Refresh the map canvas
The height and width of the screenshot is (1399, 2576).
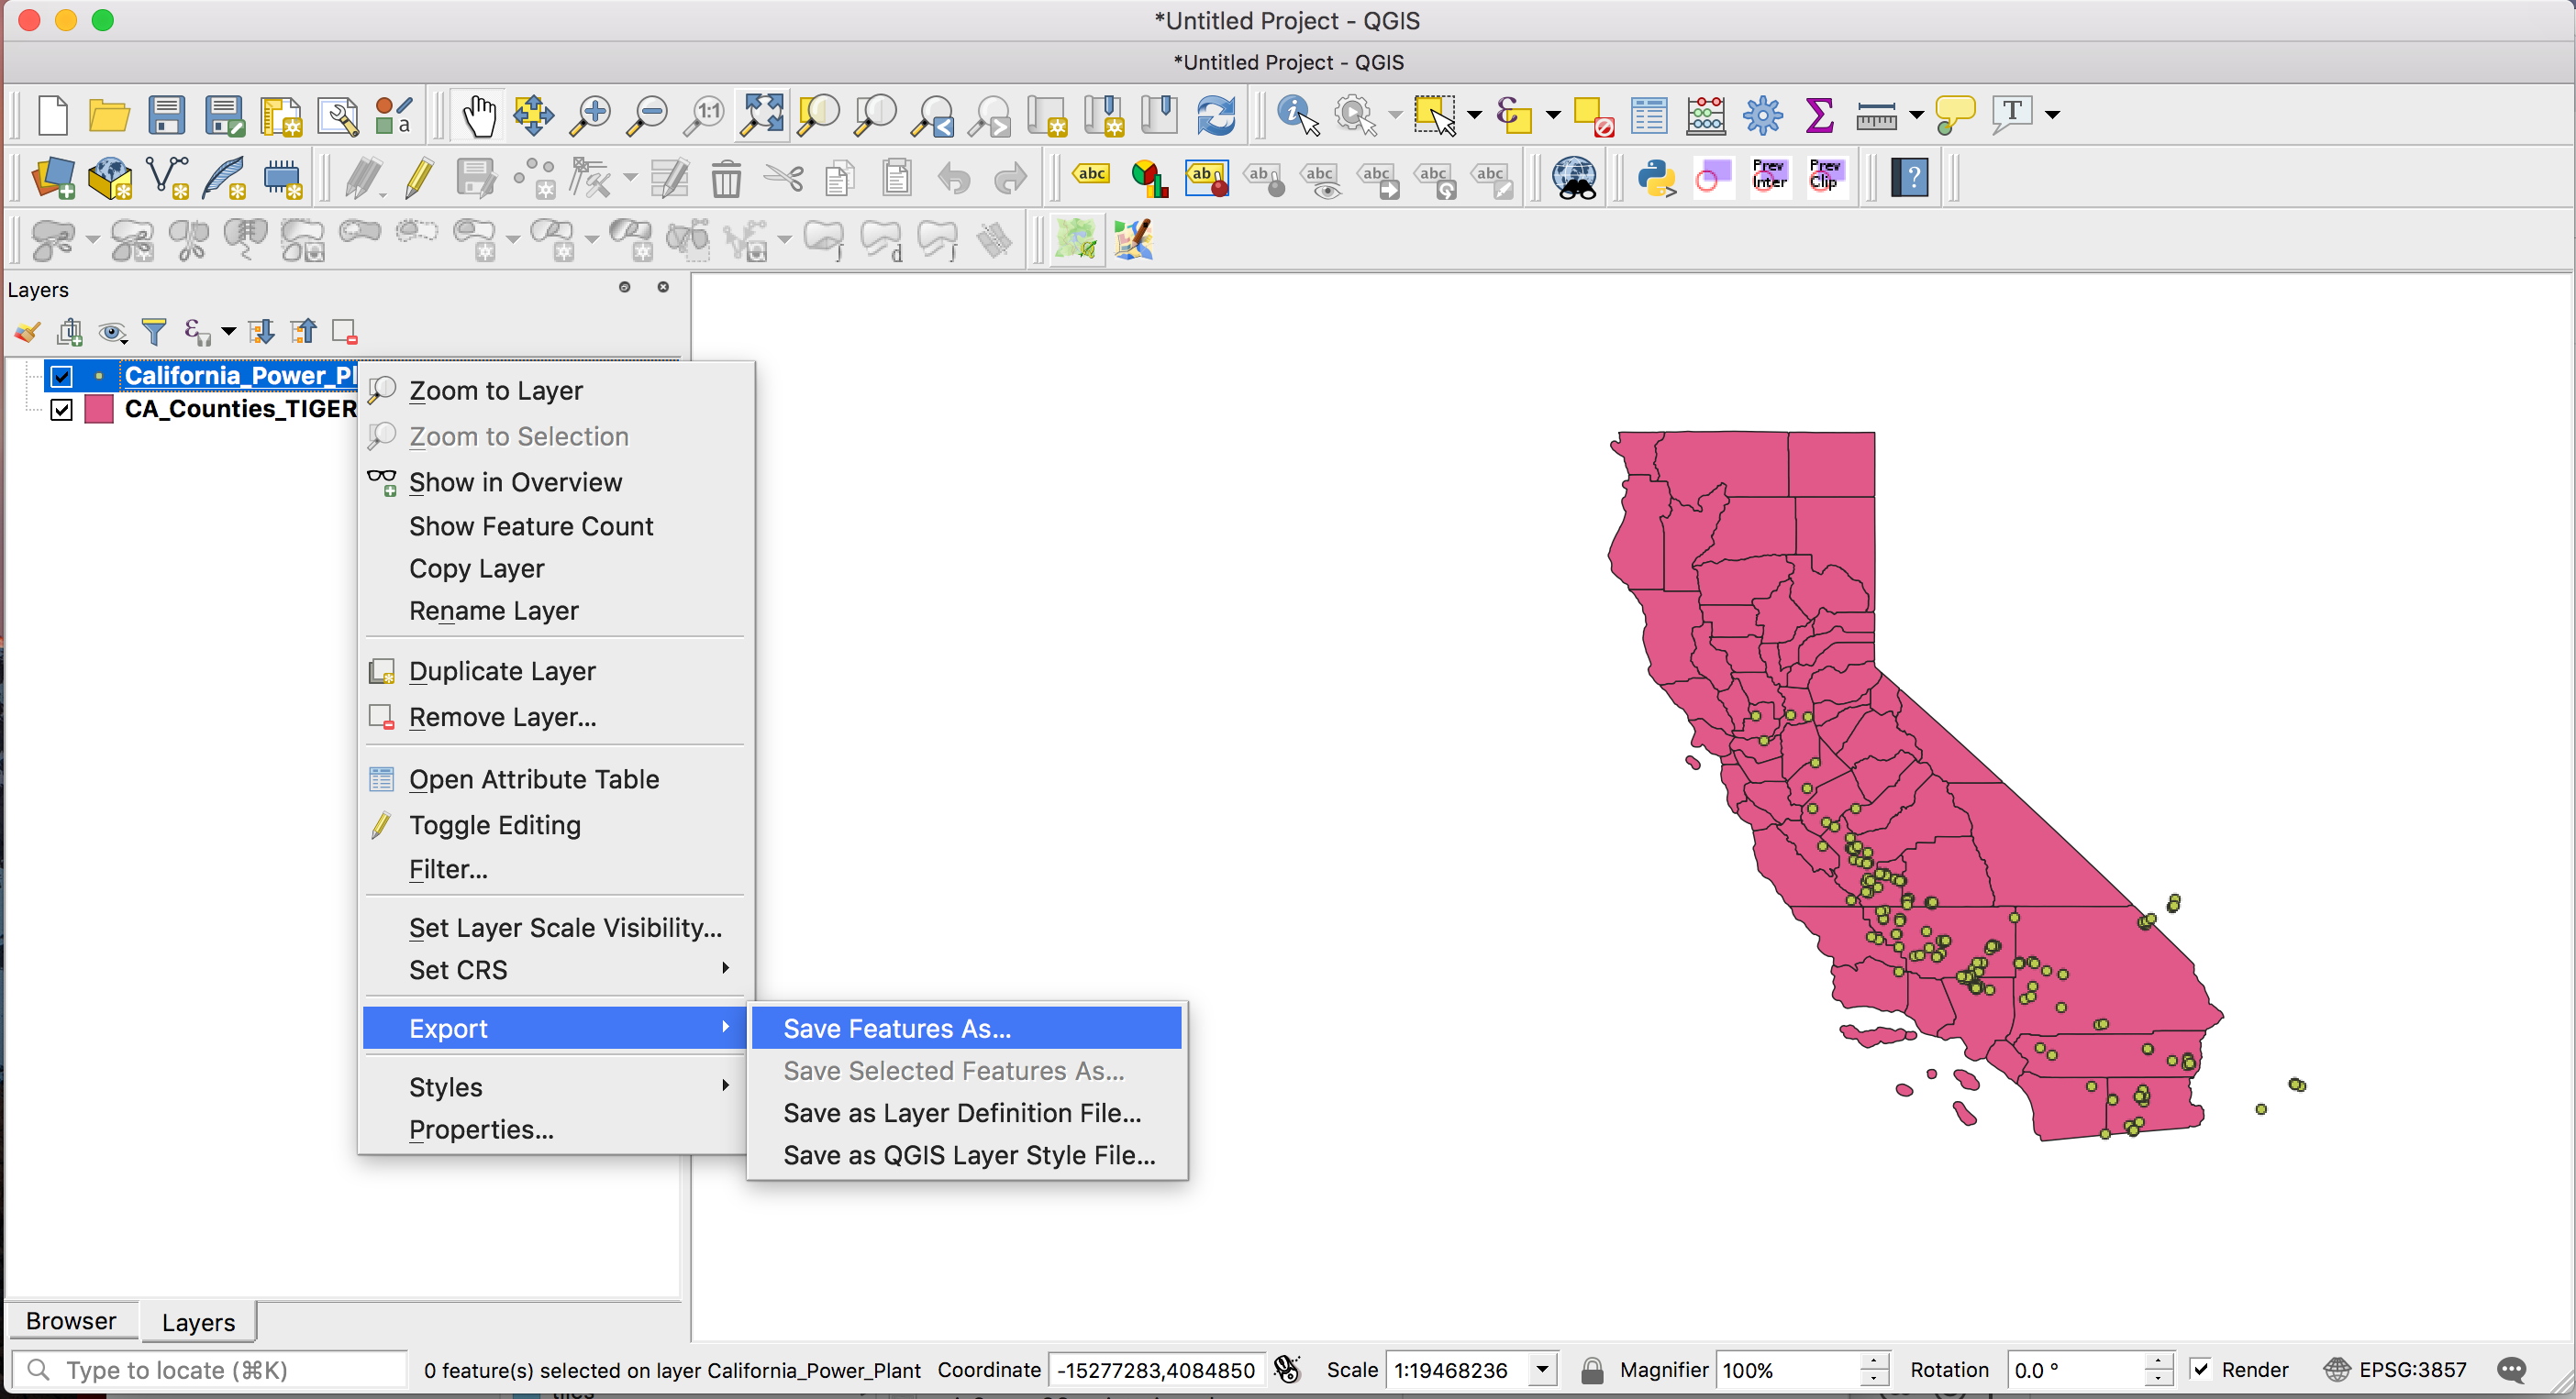(x=1216, y=114)
